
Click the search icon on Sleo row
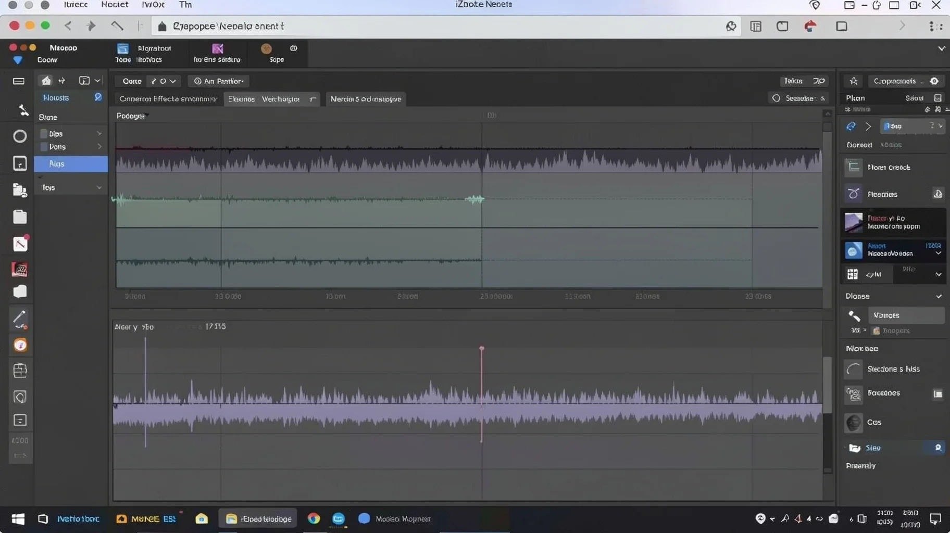[938, 448]
